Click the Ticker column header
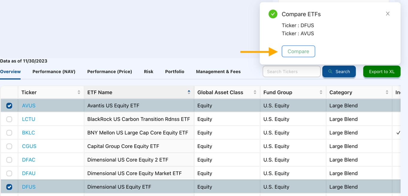 coord(51,92)
